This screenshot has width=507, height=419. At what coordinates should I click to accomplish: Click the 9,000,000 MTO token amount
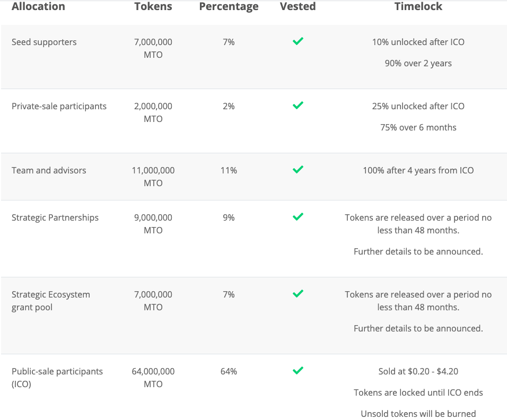pos(153,224)
